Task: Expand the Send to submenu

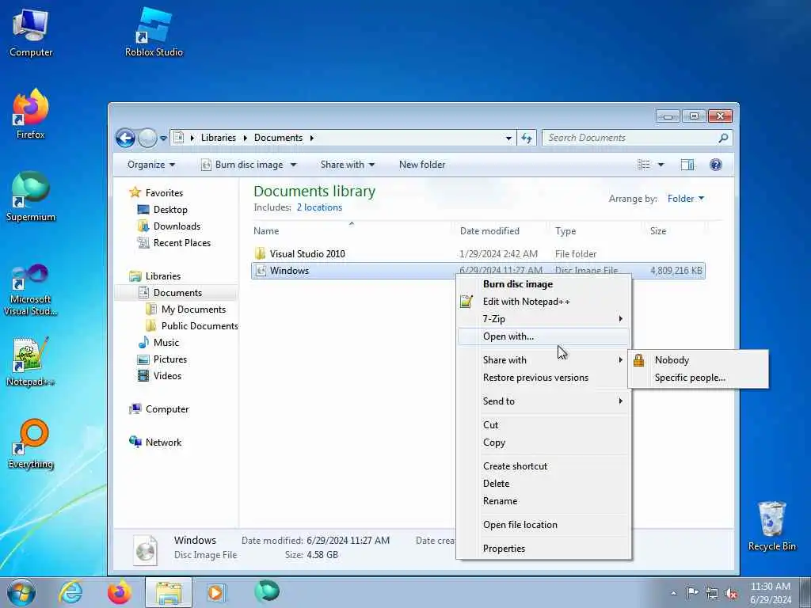Action: 543,401
